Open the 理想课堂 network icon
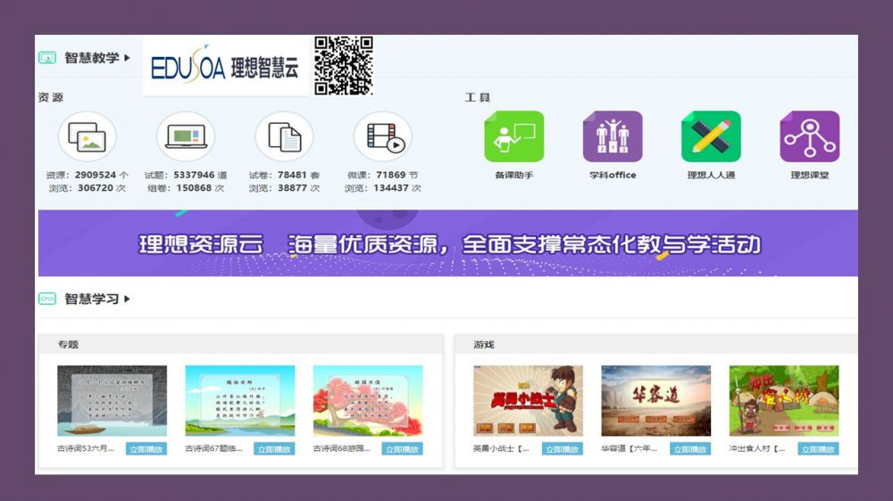 [809, 137]
